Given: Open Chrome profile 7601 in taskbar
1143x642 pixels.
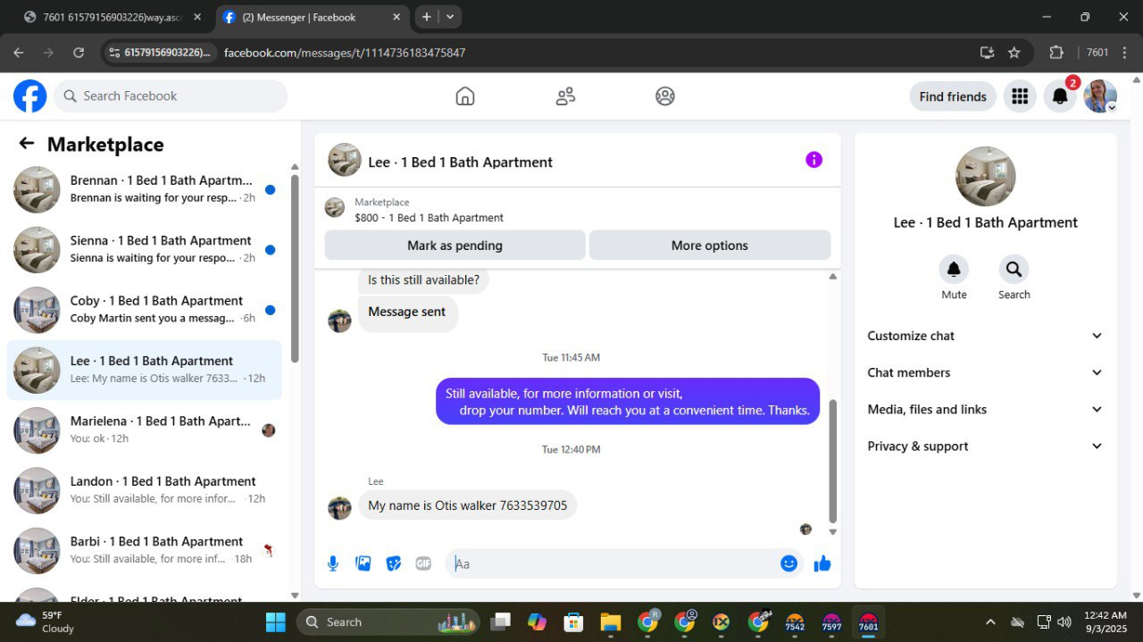Looking at the screenshot, I should point(868,622).
